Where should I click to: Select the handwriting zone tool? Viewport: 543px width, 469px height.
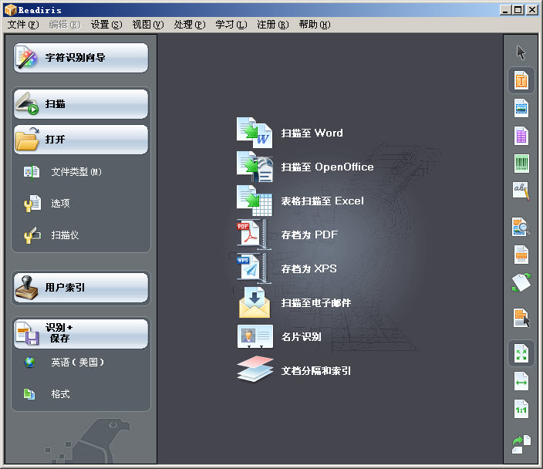pyautogui.click(x=521, y=191)
